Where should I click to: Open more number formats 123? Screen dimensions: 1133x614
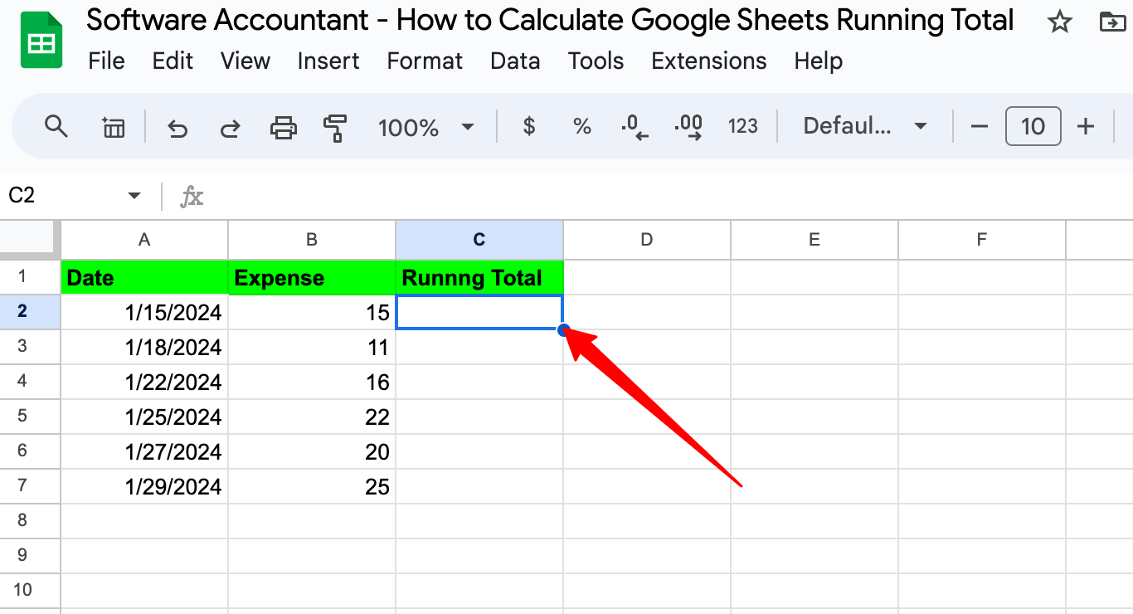pos(743,126)
